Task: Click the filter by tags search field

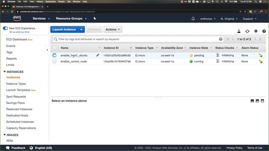Action: pyautogui.click(x=138, y=39)
